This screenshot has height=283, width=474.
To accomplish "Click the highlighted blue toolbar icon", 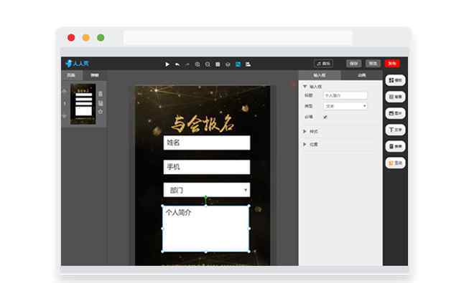I will 238,64.
